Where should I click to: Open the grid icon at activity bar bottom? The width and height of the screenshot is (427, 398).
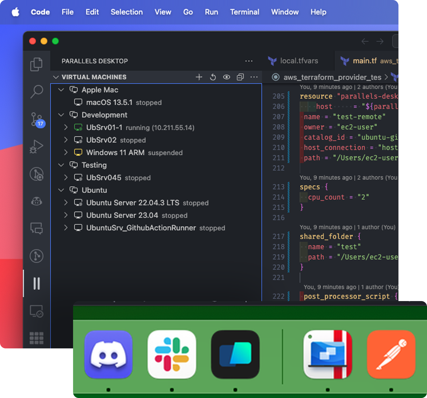point(37,338)
